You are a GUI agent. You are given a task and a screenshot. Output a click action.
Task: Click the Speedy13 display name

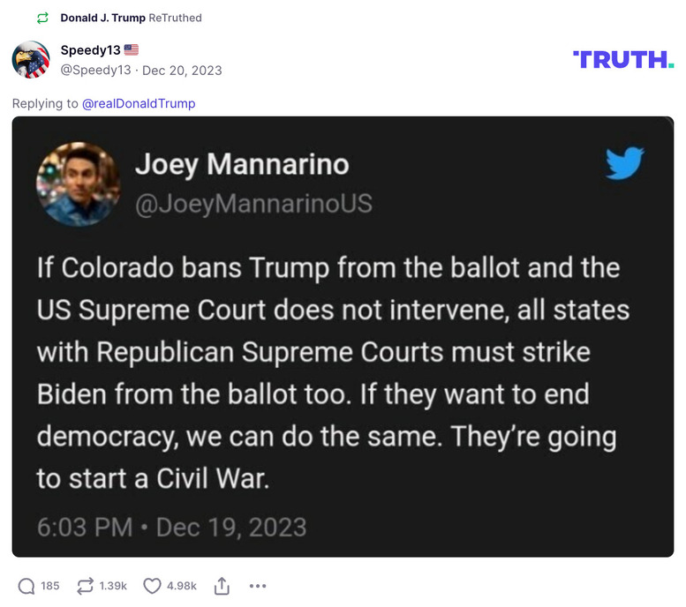(x=89, y=50)
